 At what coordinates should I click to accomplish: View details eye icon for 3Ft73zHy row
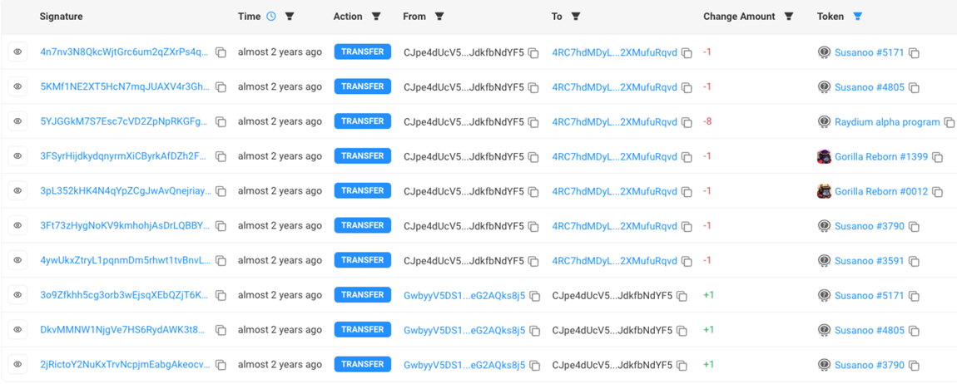[17, 226]
